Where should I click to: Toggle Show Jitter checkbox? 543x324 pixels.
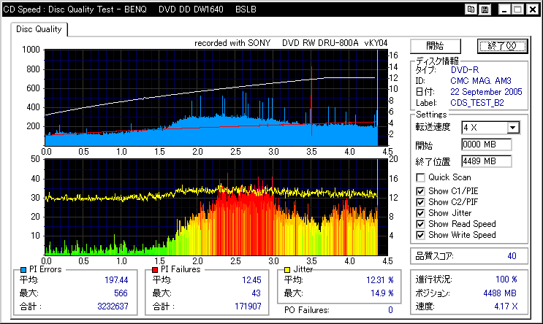420,213
